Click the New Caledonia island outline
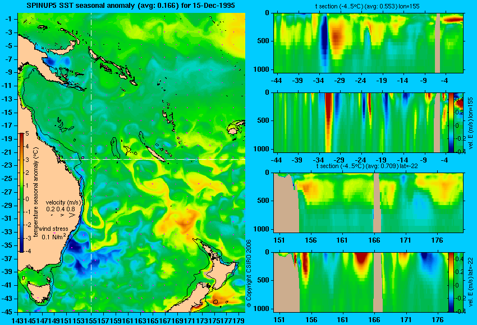Image resolution: width=477 pixels, height=325 pixels. pos(155,154)
